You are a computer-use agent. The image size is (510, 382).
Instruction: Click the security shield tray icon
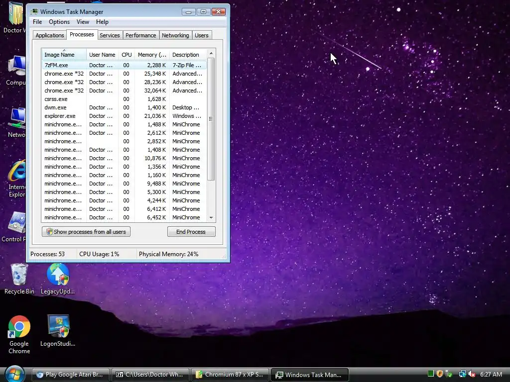440,374
